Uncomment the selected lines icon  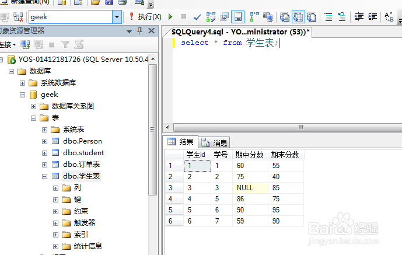pos(342,17)
